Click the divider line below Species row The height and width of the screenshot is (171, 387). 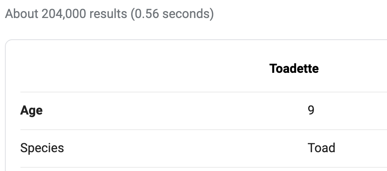point(204,167)
